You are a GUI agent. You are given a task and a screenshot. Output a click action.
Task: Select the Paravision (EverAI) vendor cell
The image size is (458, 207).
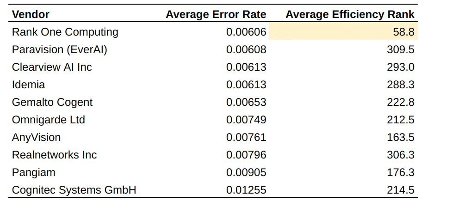coord(60,49)
